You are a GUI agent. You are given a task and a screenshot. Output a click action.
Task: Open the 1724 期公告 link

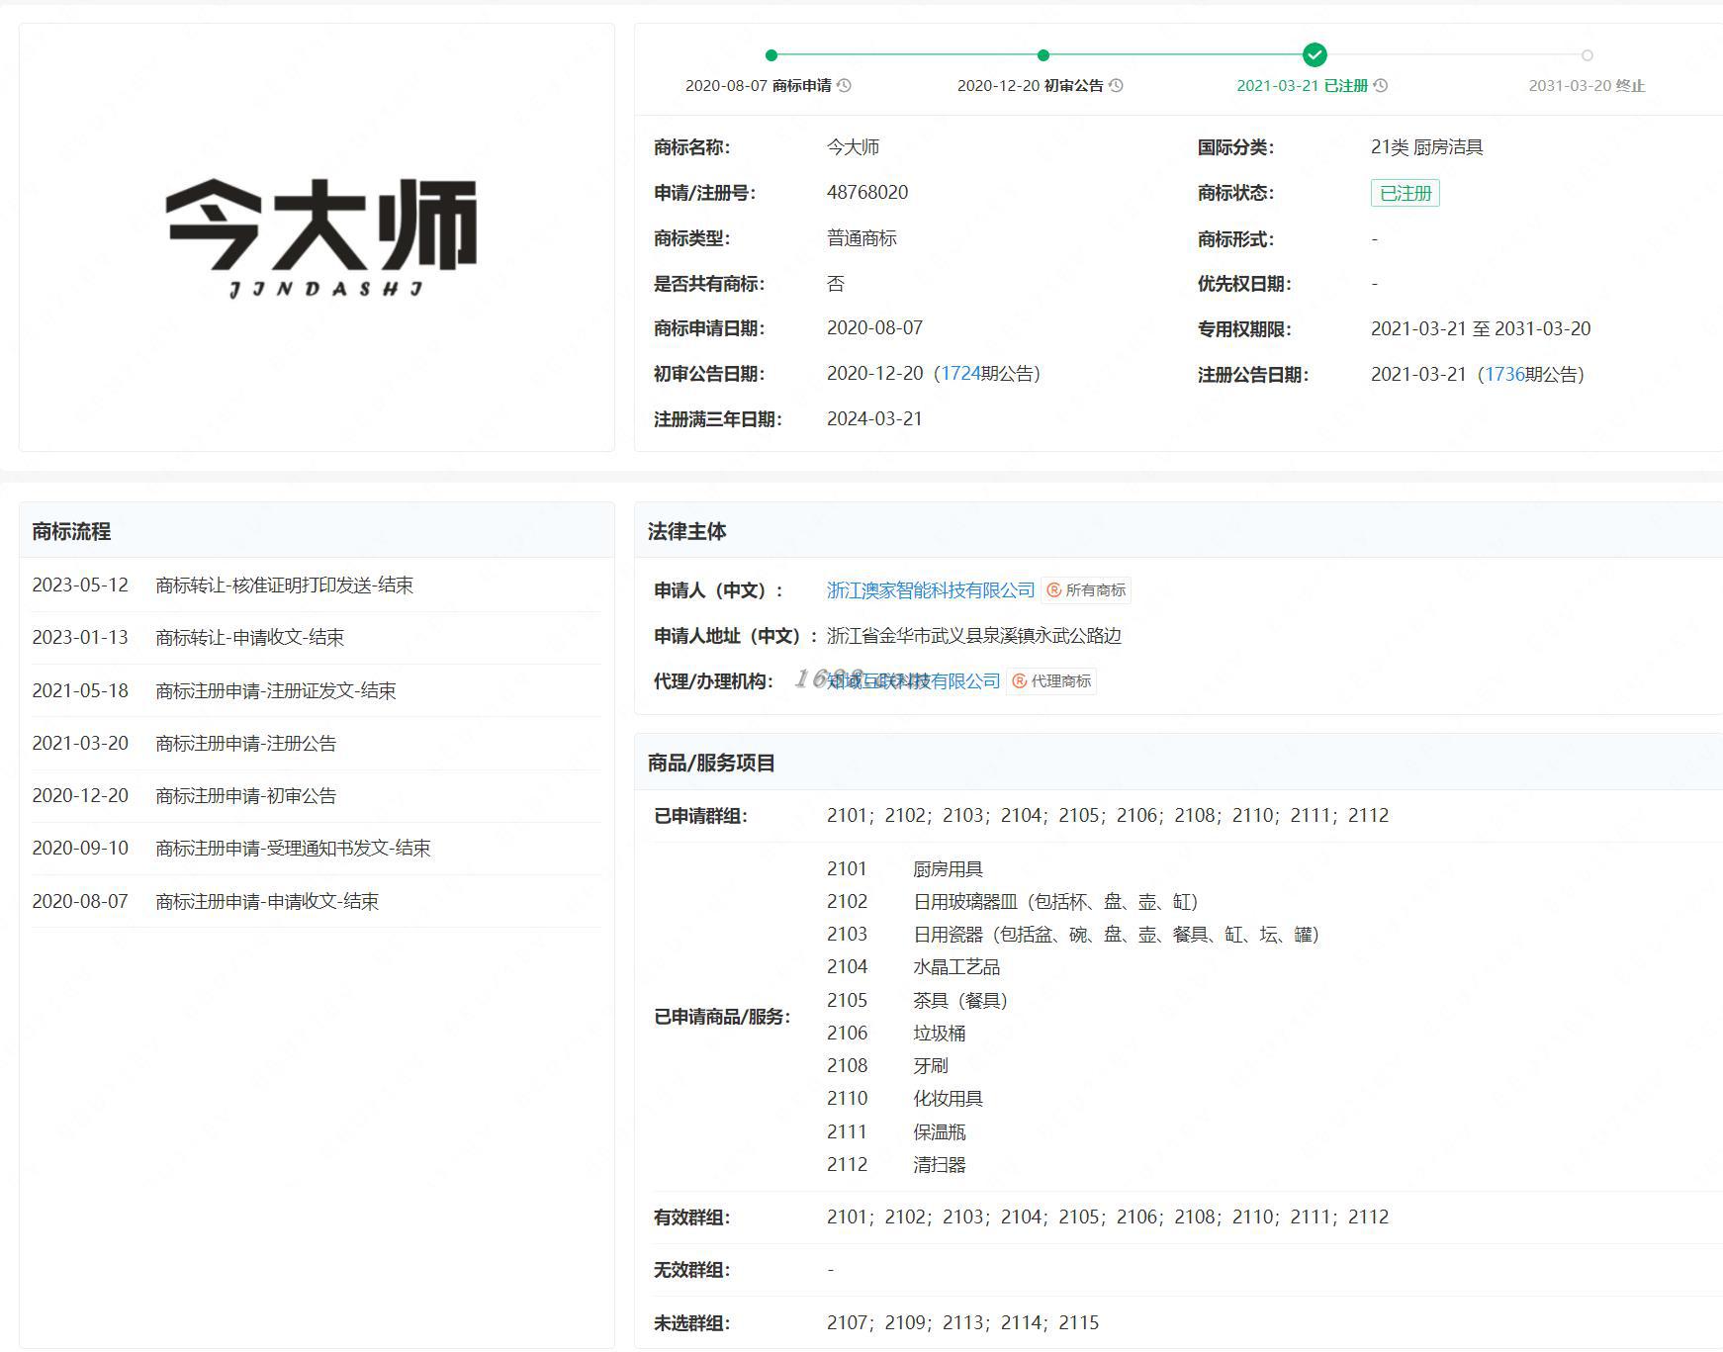pyautogui.click(x=959, y=374)
